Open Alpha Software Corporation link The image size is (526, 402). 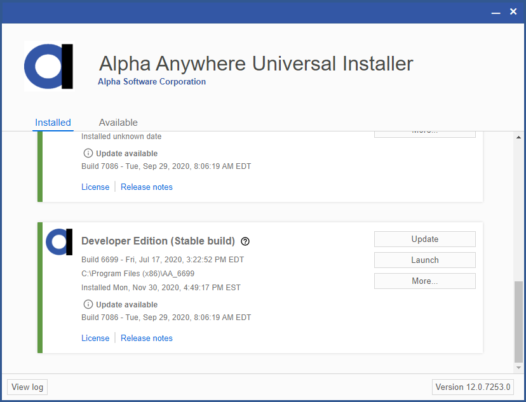(x=152, y=81)
